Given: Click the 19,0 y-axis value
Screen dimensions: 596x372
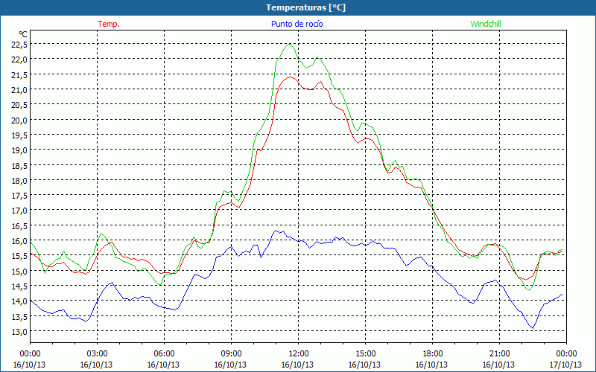Looking at the screenshot, I should 20,150.
